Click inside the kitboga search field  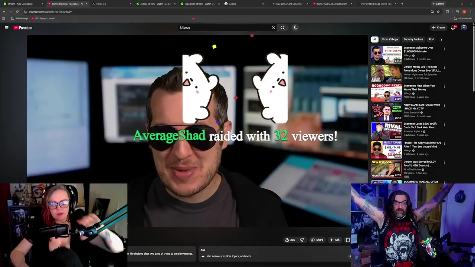pyautogui.click(x=225, y=27)
